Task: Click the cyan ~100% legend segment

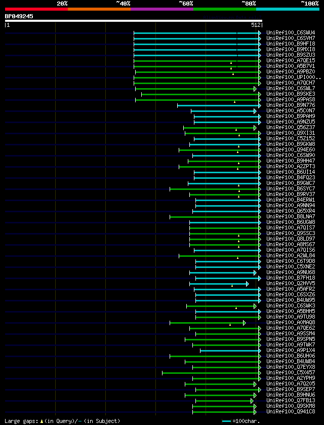Action: tap(288, 9)
